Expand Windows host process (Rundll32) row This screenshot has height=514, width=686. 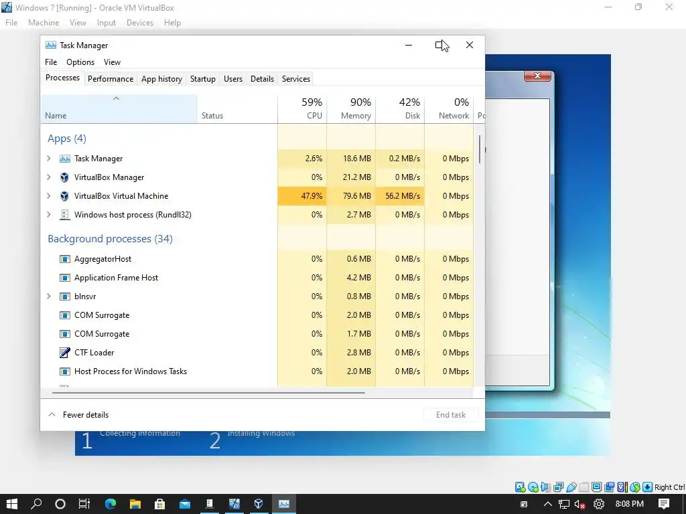click(49, 215)
